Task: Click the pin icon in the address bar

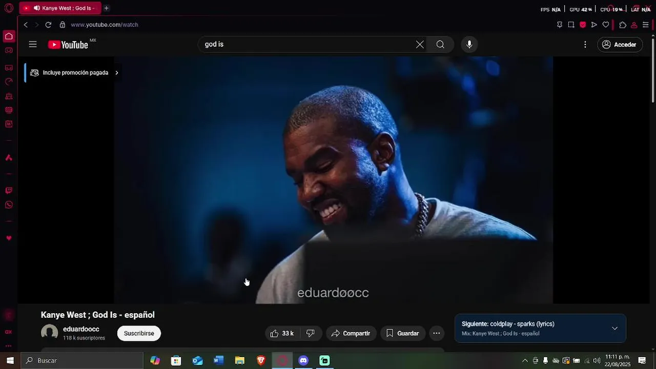Action: coord(560,25)
